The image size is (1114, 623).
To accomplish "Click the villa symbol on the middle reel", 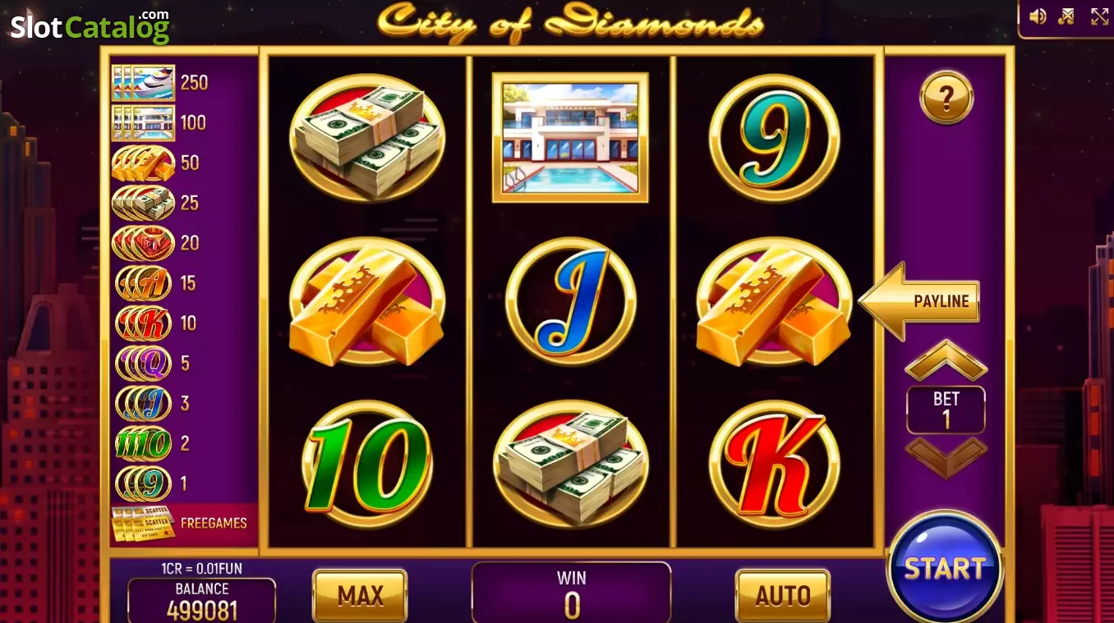I will click(x=570, y=137).
